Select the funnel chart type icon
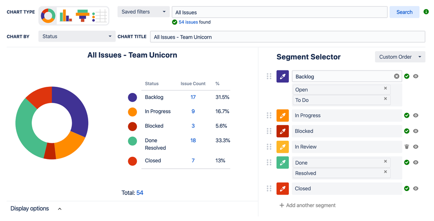Screen dimensions: 434x221 click(x=83, y=16)
